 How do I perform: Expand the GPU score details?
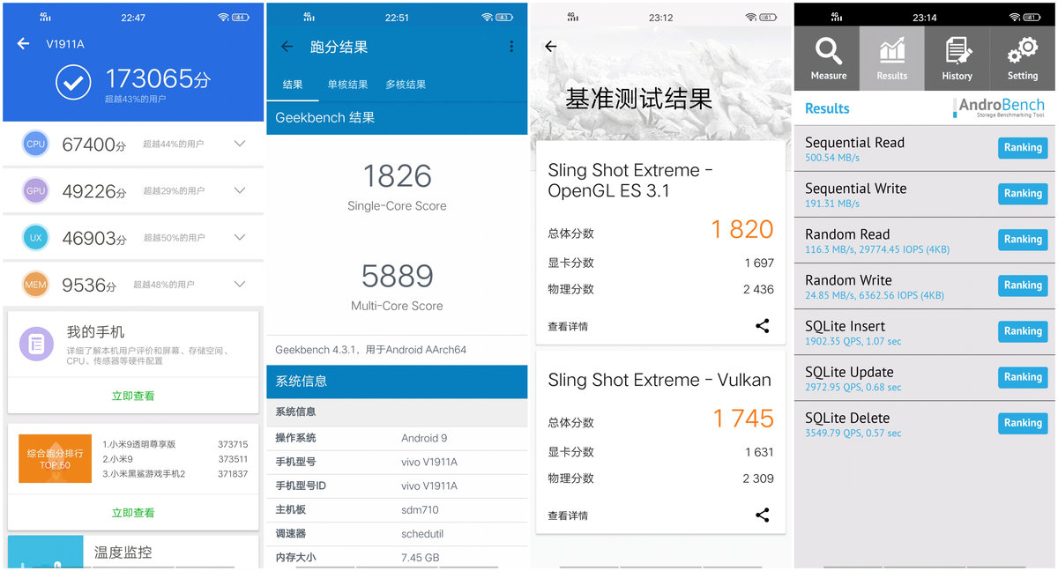tap(240, 190)
